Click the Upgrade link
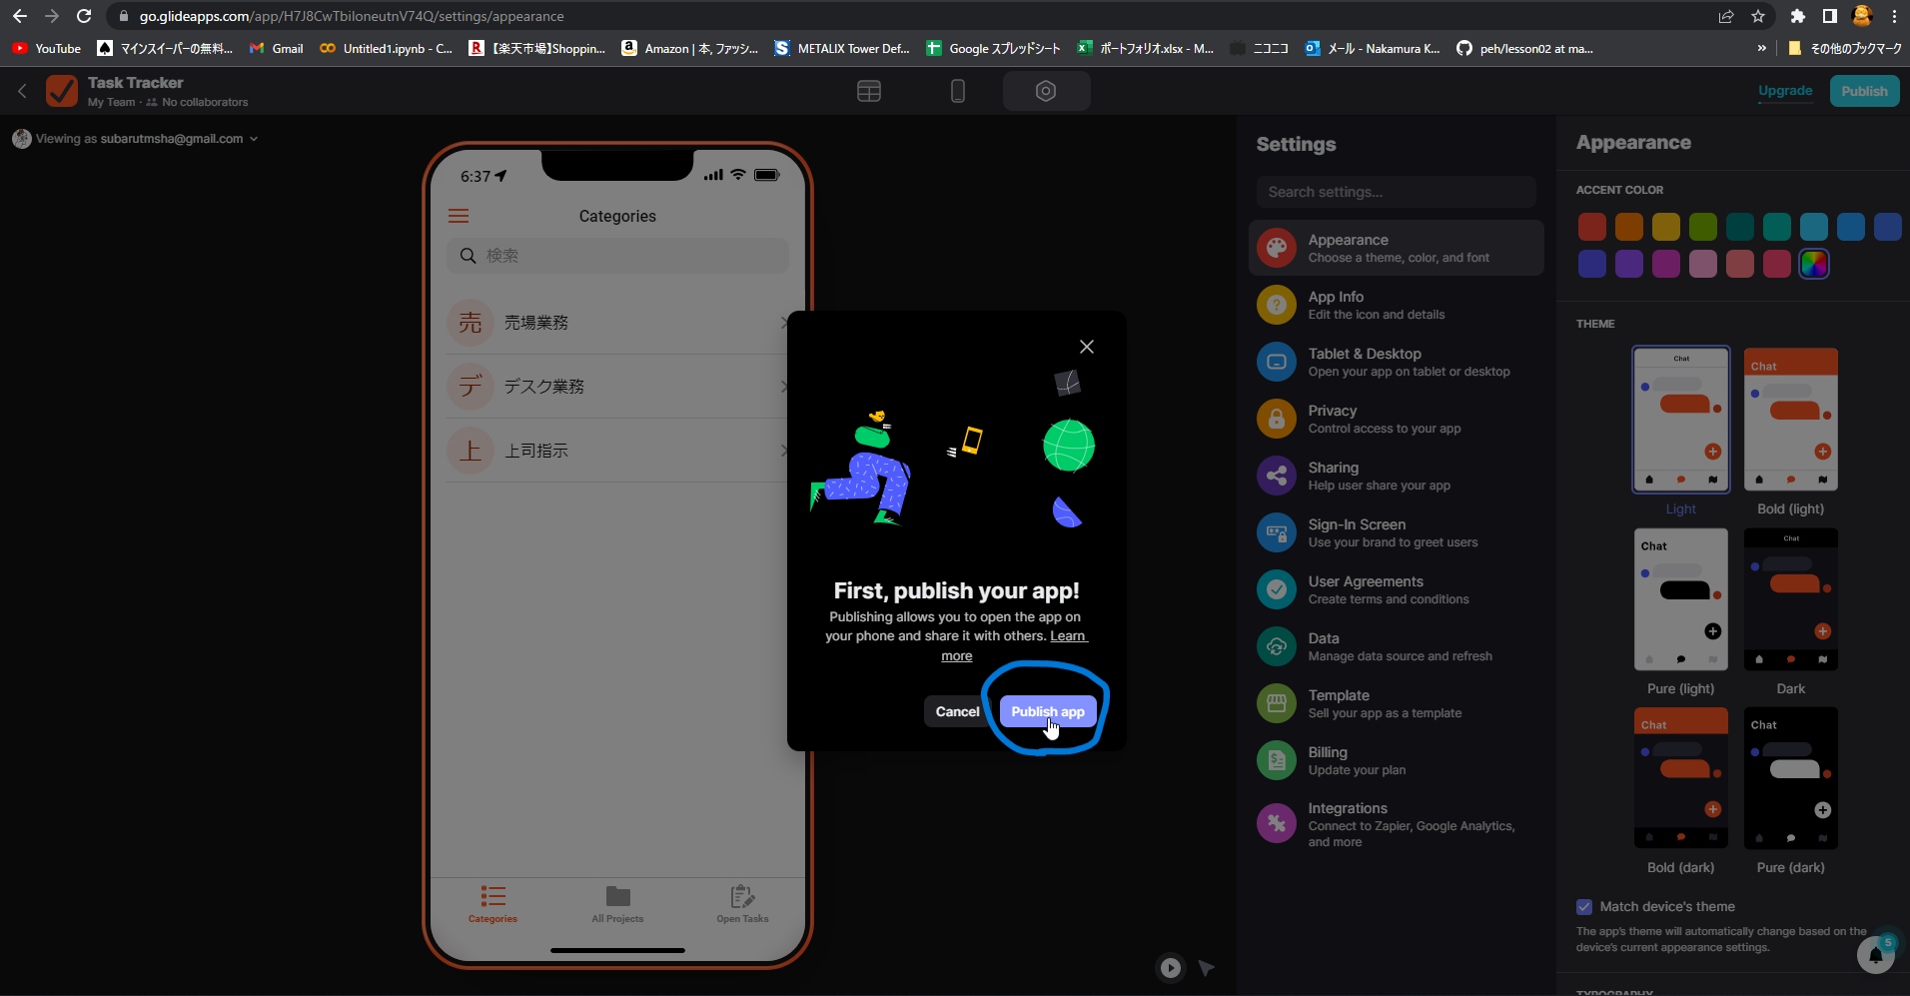The width and height of the screenshot is (1910, 996). click(x=1785, y=91)
